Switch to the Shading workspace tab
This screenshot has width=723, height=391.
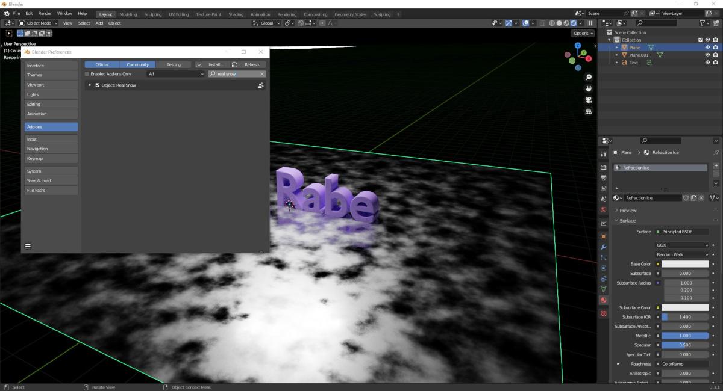pos(236,14)
